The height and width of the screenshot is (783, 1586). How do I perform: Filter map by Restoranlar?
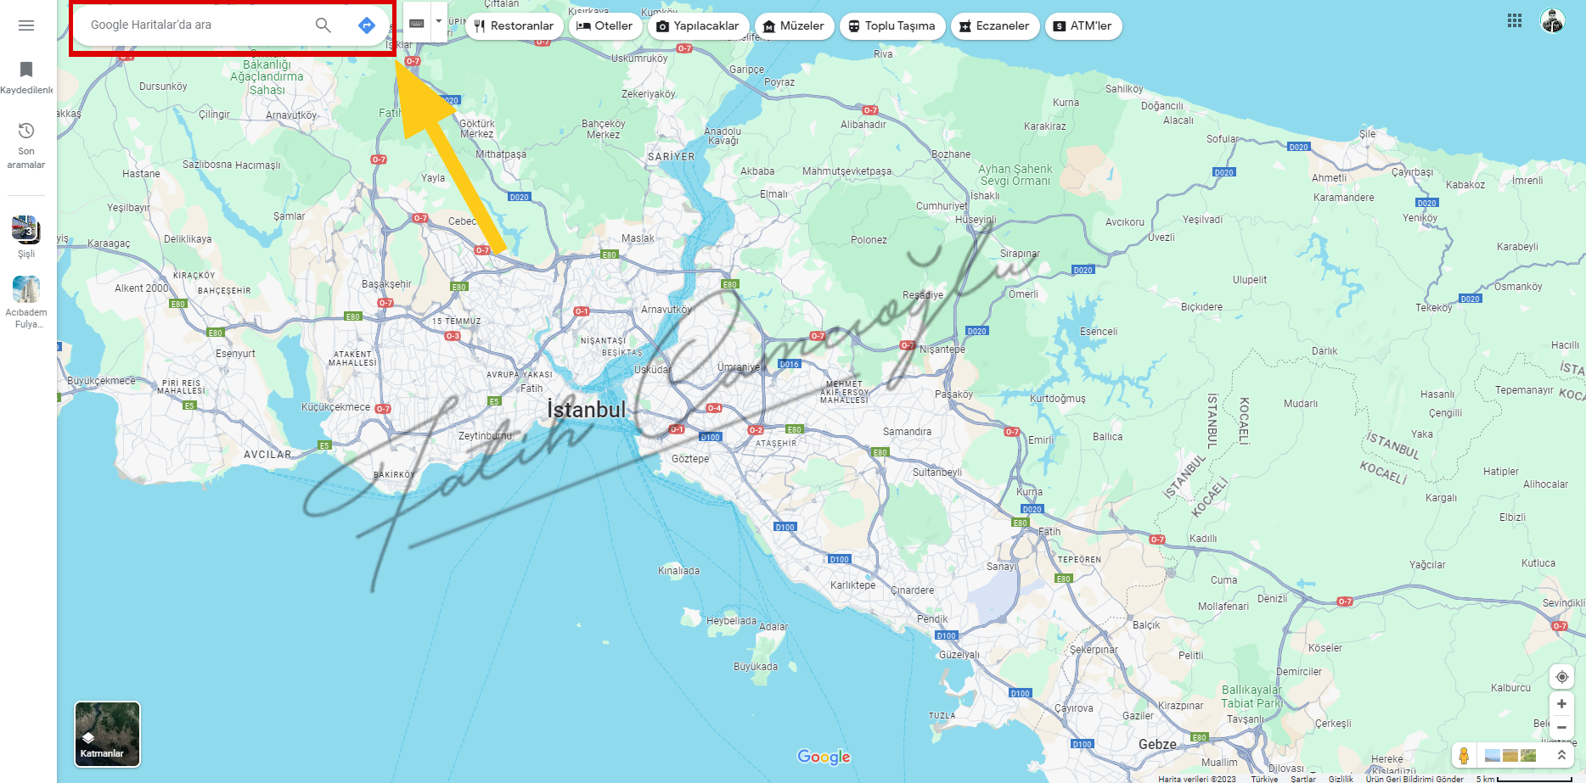point(514,25)
